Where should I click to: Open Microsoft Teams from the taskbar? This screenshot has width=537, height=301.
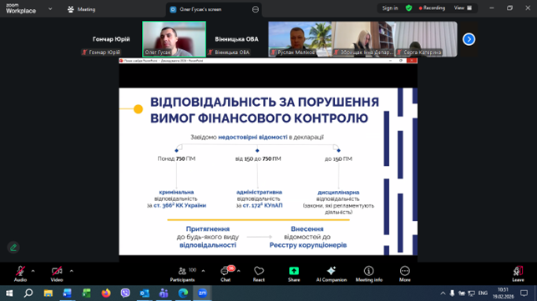click(x=164, y=293)
